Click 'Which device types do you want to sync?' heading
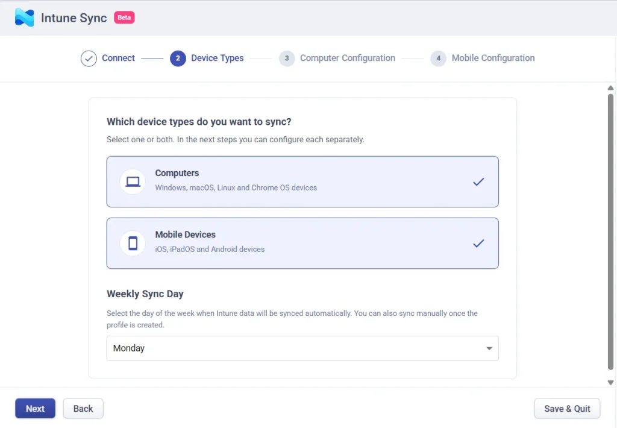Screen dimensions: 617x428 tap(199, 122)
